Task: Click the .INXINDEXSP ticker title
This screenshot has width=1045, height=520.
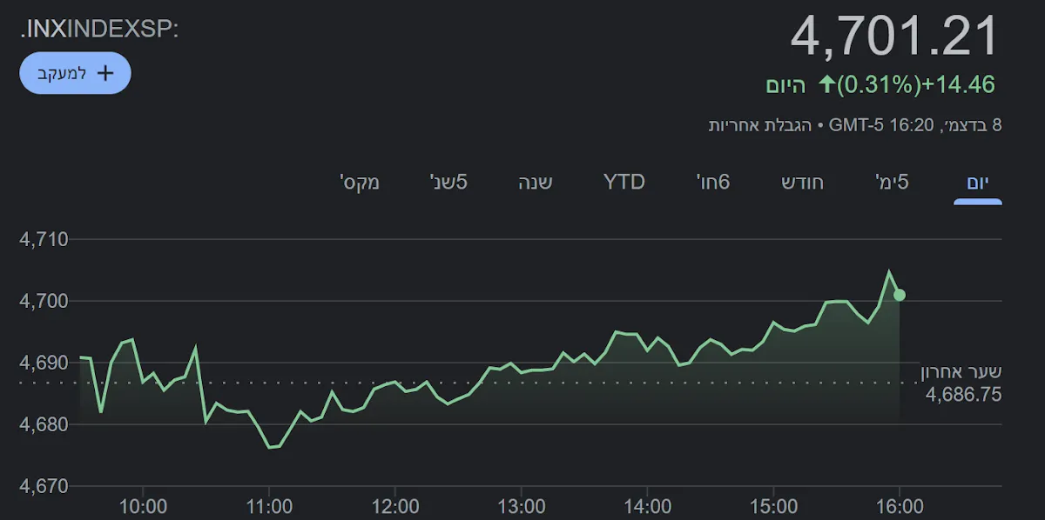Action: point(98,29)
